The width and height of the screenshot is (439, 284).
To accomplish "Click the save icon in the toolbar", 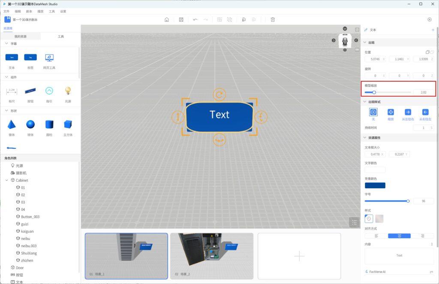I will (181, 20).
